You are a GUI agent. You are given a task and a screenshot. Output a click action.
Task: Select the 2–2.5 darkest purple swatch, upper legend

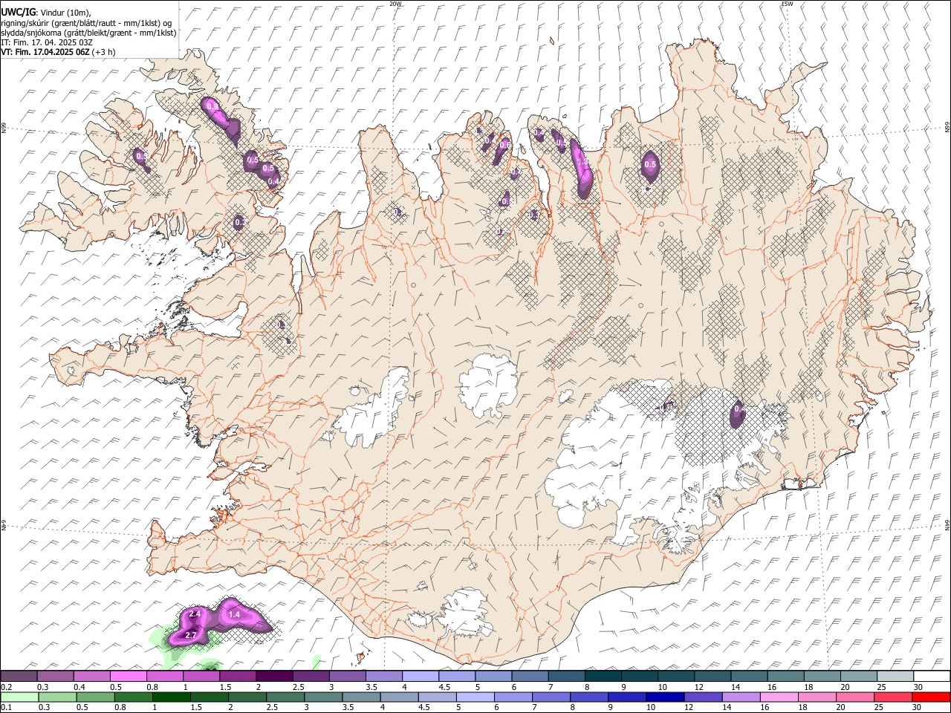pos(274,676)
